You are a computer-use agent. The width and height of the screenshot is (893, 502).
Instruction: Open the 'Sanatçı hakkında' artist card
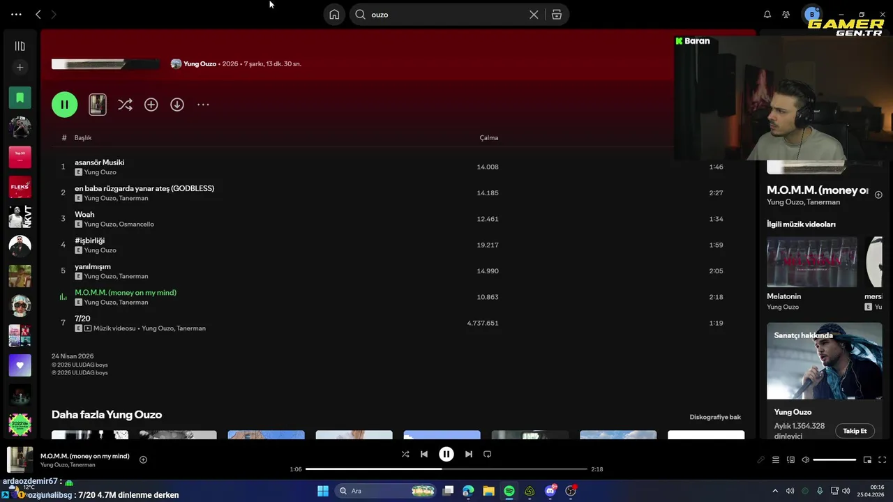[824, 381]
